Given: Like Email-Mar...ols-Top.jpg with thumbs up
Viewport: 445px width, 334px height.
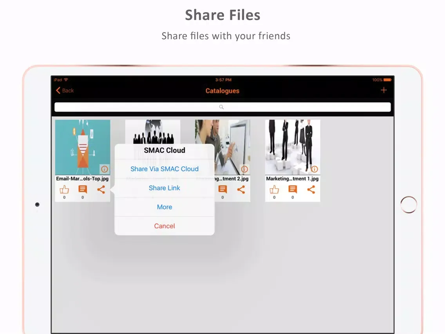Looking at the screenshot, I should click(64, 189).
